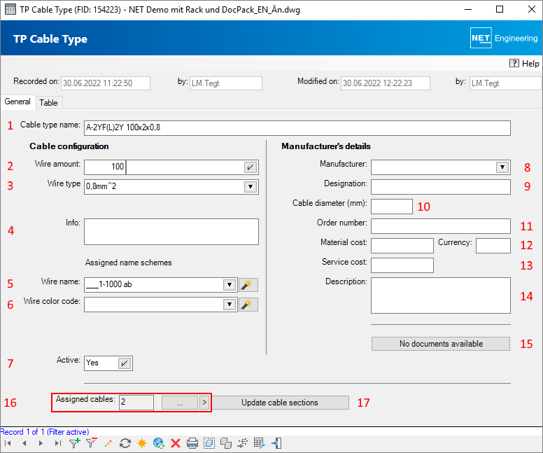543x453 pixels.
Task: Focus the Order number field
Action: tap(441, 226)
